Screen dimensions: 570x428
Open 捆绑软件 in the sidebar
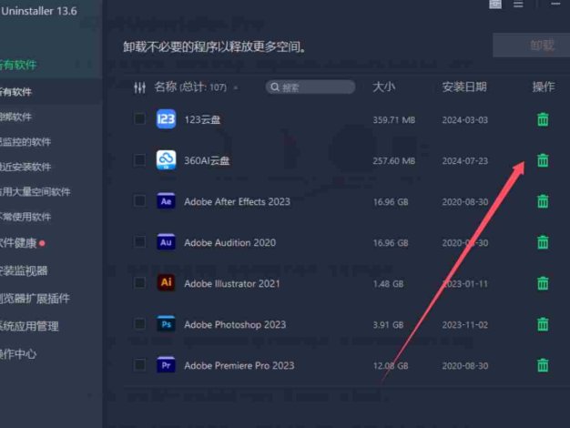[16, 117]
